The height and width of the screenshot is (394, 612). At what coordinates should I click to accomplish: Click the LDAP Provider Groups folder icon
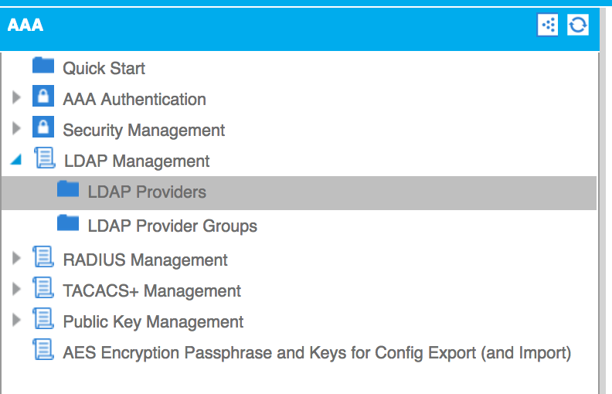[x=68, y=222]
